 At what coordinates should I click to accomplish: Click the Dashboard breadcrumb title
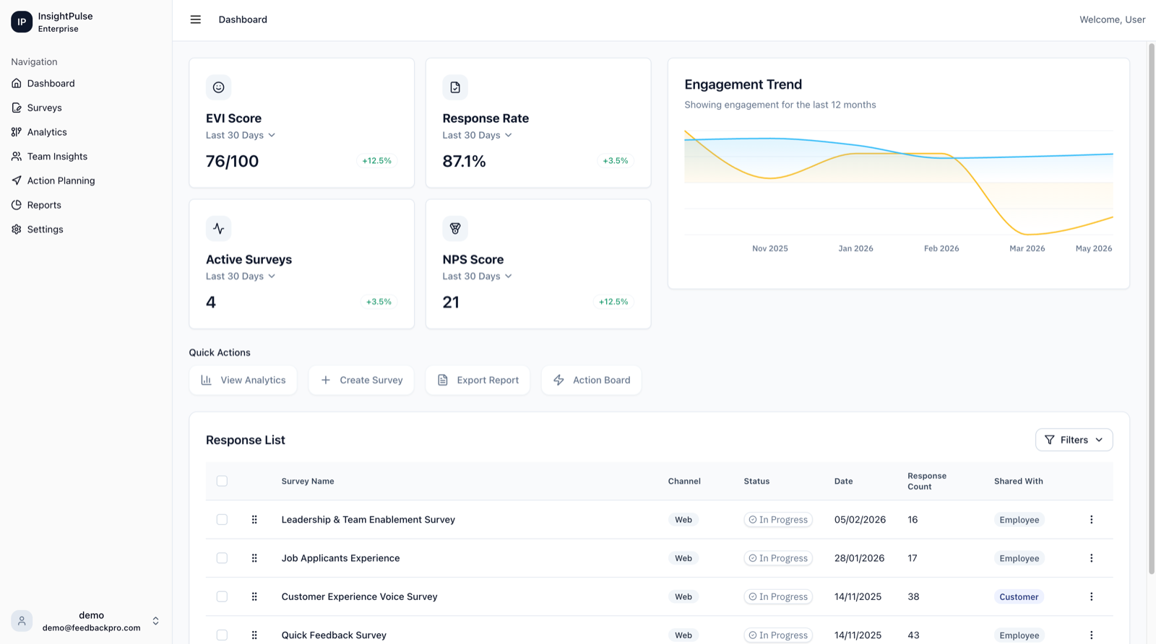click(x=243, y=19)
